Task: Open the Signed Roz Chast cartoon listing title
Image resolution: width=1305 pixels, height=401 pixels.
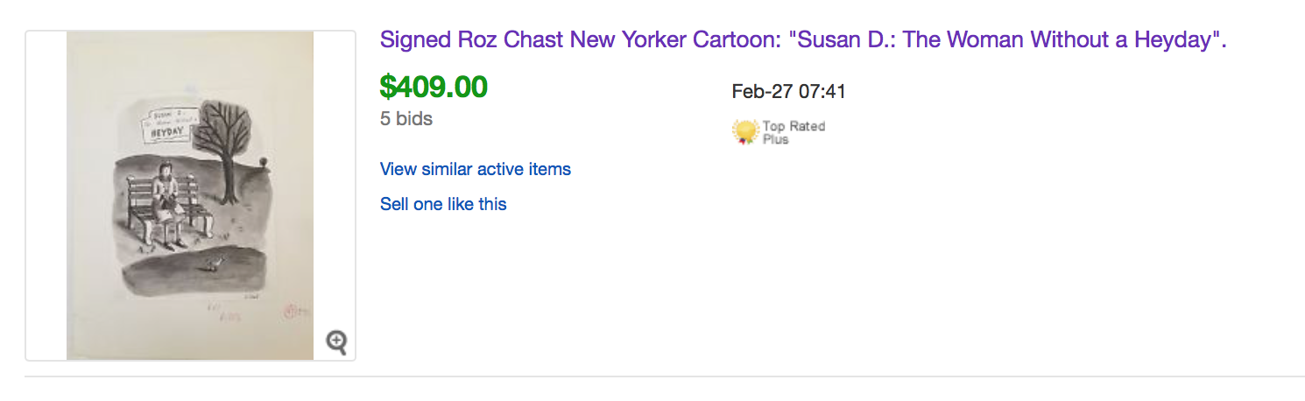Action: click(803, 40)
